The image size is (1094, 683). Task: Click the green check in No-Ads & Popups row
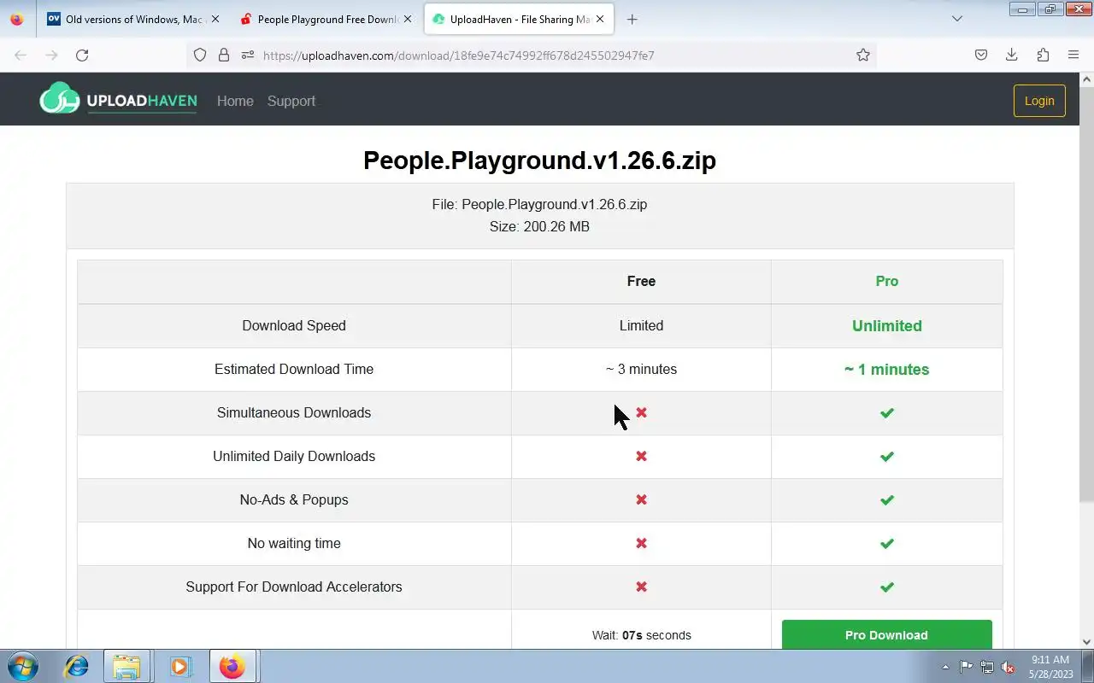(887, 499)
